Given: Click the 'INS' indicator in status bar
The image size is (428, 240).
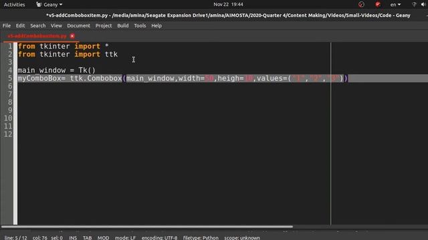Looking at the screenshot, I should 73,237.
